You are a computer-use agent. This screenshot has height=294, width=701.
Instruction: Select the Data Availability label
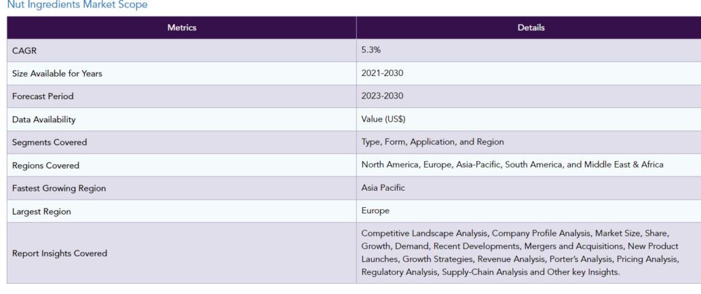(x=44, y=120)
